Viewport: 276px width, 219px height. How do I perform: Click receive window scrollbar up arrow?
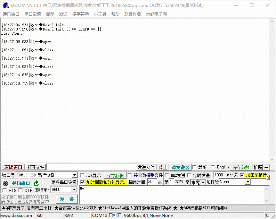[x=272, y=21]
